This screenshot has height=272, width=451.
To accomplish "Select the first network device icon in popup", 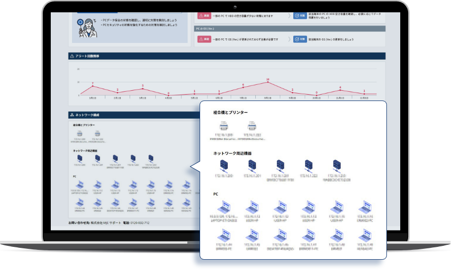I will tap(224, 166).
